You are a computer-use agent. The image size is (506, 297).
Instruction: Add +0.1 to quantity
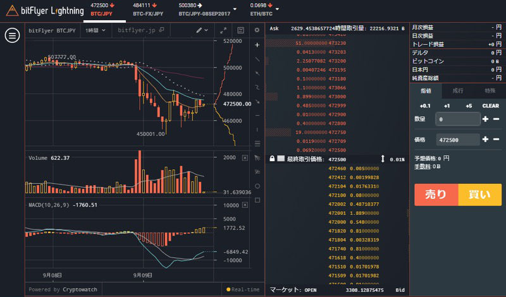coord(425,106)
